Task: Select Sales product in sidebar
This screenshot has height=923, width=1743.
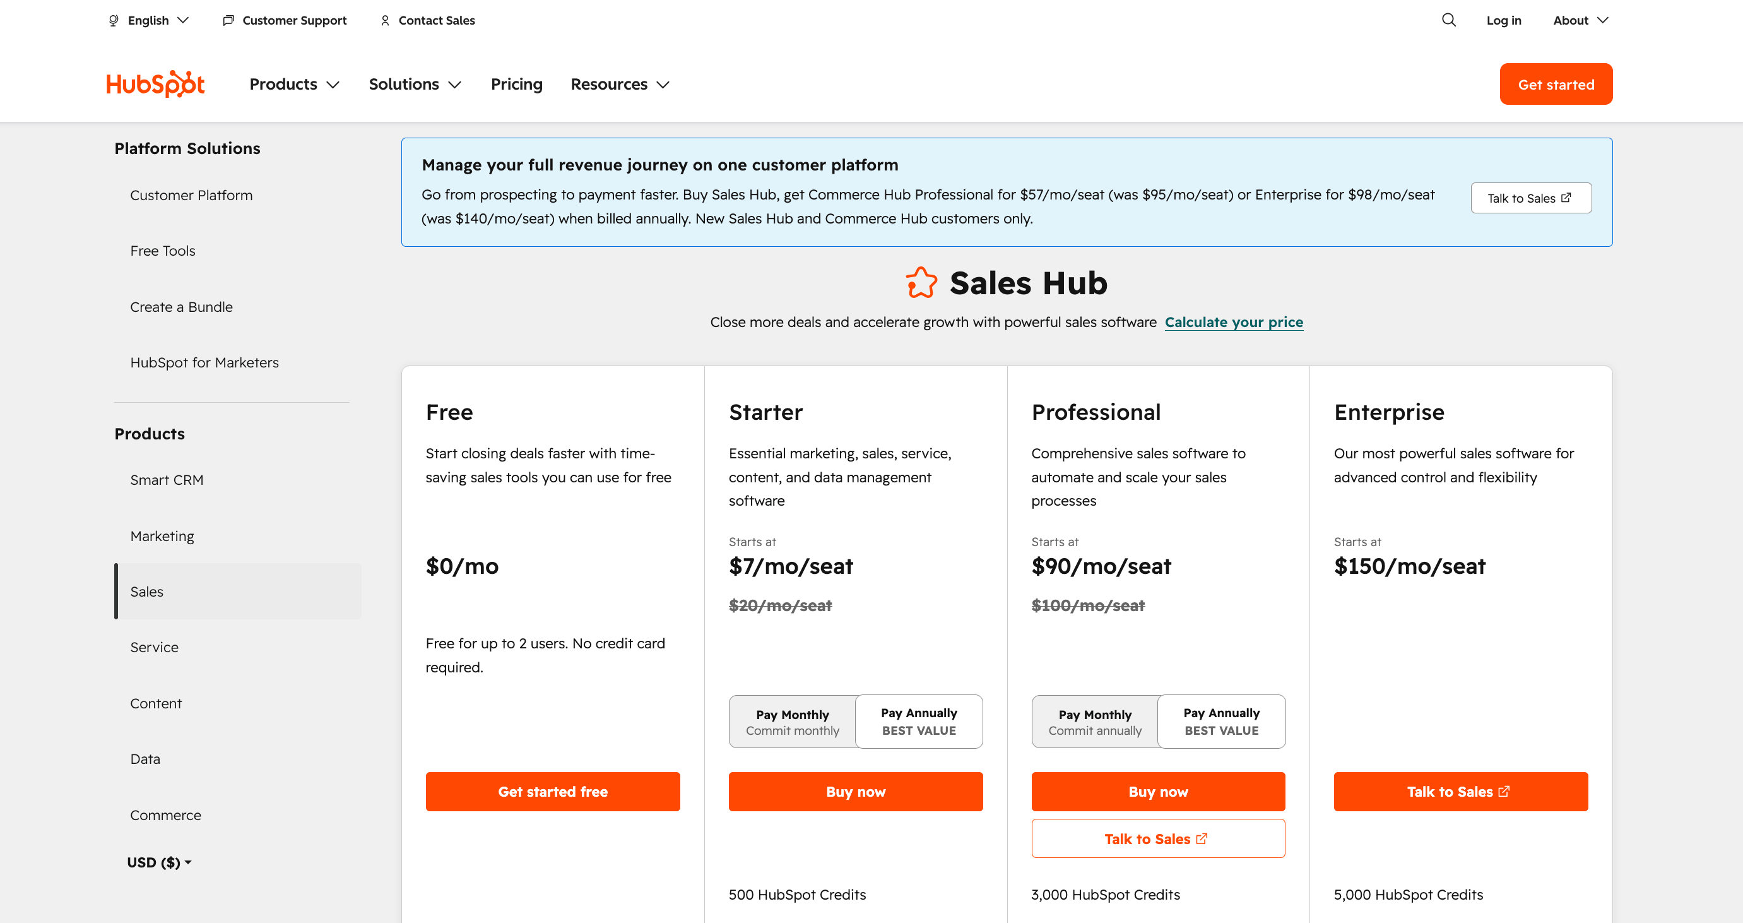Action: 237,592
